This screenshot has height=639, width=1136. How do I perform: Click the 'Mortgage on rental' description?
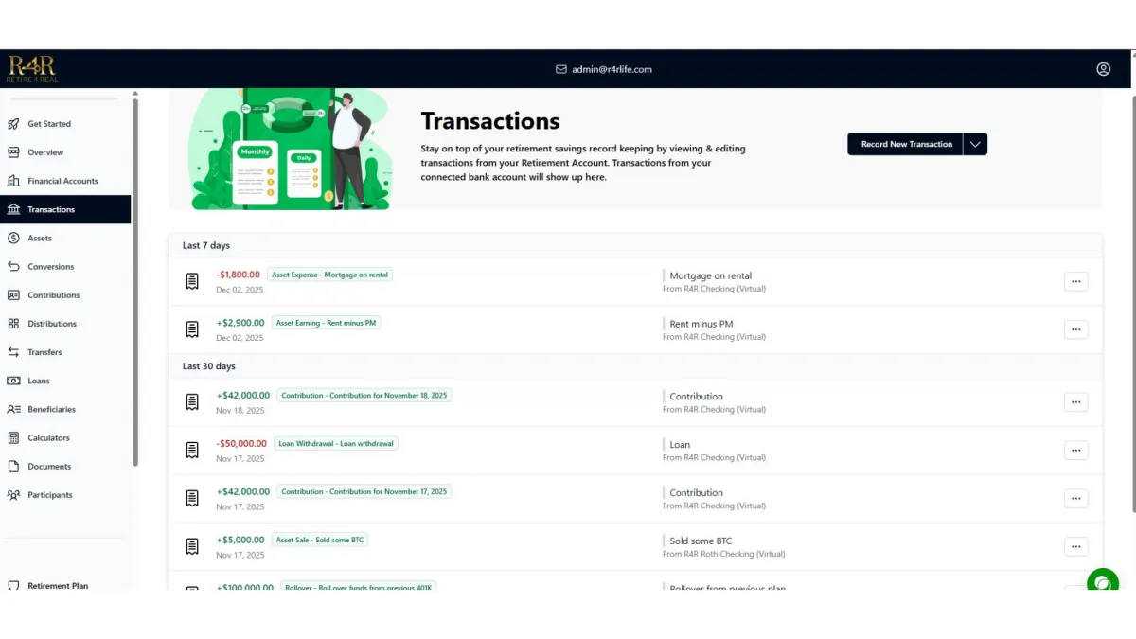click(x=710, y=276)
